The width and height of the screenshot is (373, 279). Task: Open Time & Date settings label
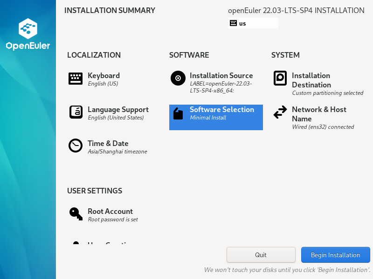tap(108, 143)
